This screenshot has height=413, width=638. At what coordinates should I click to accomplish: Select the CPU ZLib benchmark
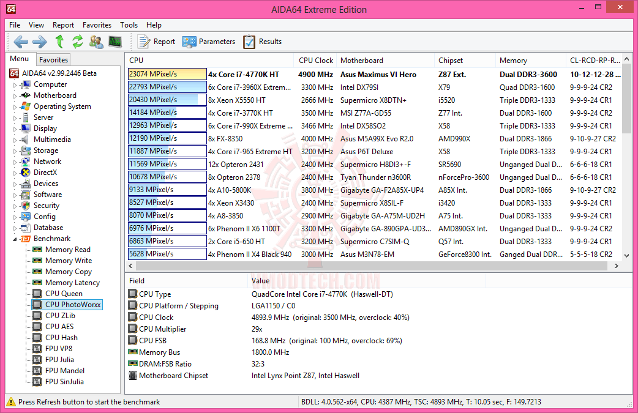pos(60,316)
